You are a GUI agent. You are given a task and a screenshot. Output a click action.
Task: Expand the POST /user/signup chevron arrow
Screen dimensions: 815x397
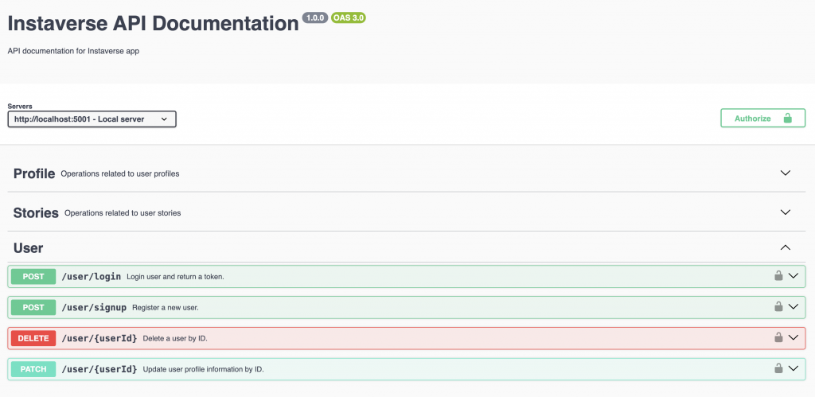794,306
